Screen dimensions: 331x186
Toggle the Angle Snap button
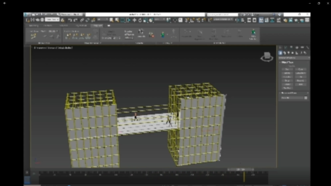click(192, 20)
